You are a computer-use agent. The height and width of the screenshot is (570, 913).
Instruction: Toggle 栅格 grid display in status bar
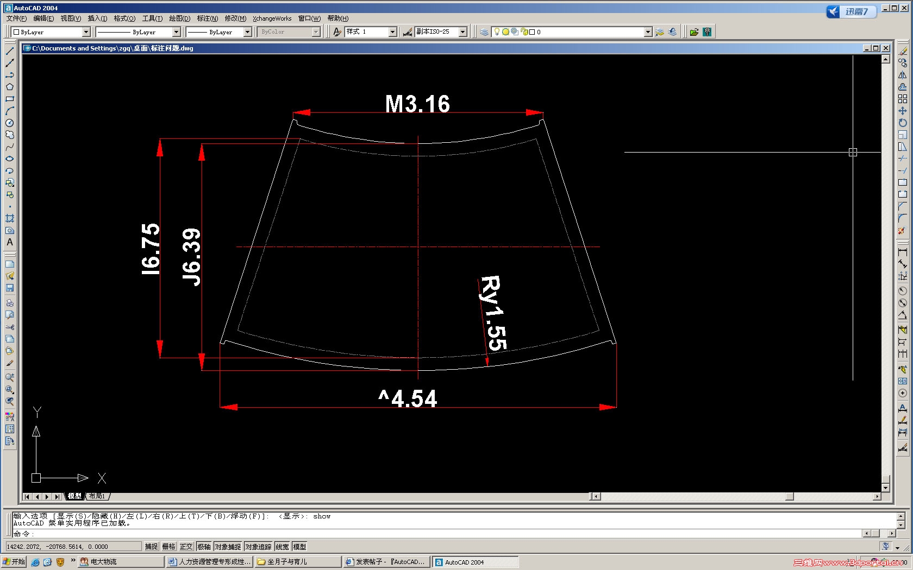coord(168,547)
